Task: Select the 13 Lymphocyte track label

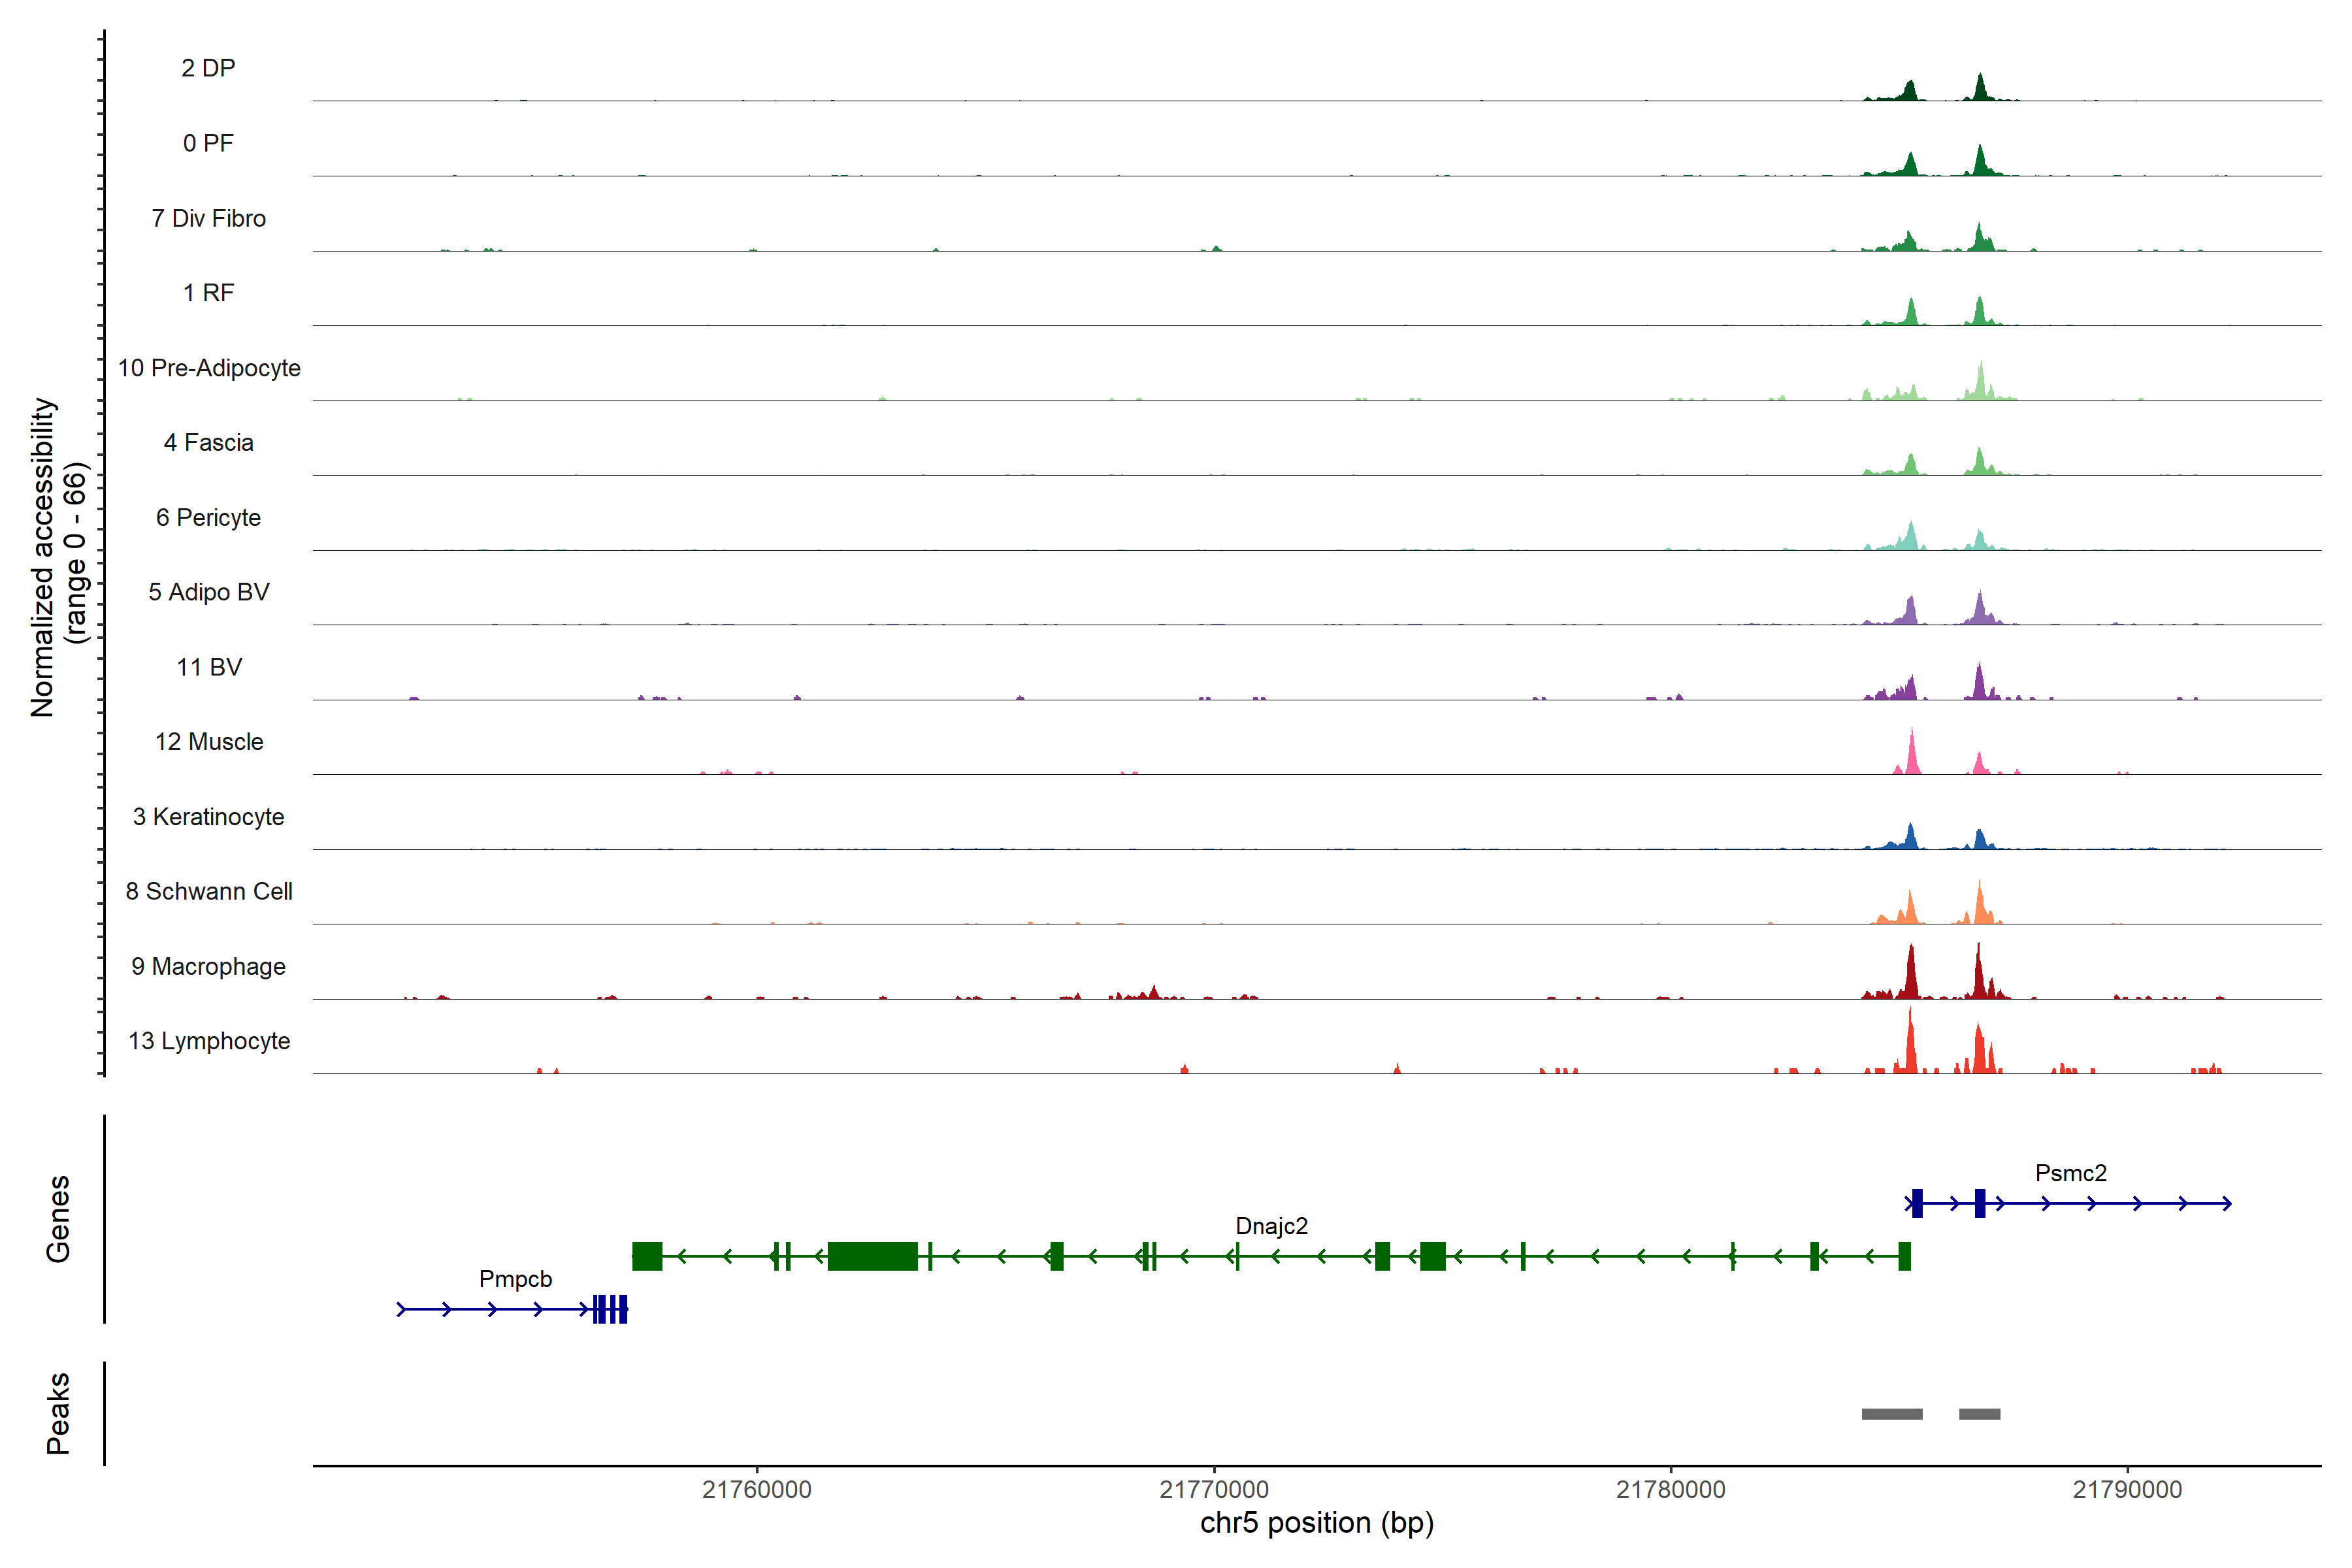Action: [x=209, y=1041]
